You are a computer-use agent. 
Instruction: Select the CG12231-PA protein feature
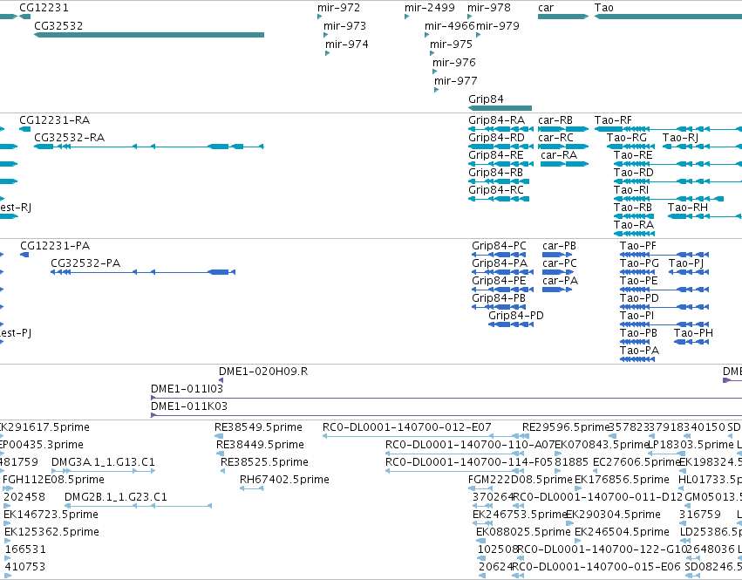[24, 255]
